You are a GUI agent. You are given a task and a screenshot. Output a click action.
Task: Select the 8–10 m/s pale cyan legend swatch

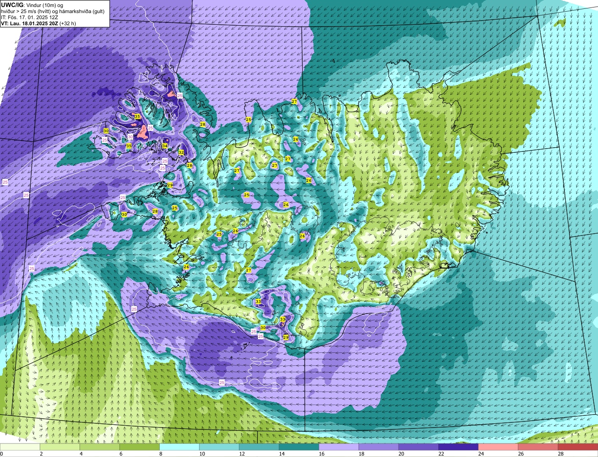179,447
